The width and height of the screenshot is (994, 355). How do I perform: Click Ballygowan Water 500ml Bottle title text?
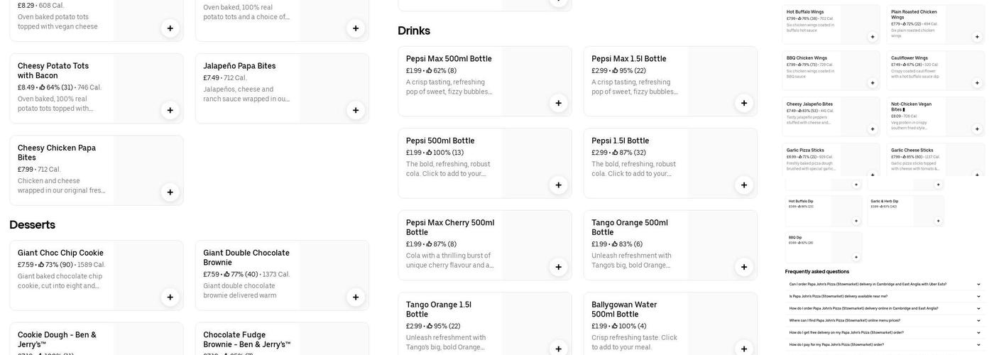click(624, 310)
